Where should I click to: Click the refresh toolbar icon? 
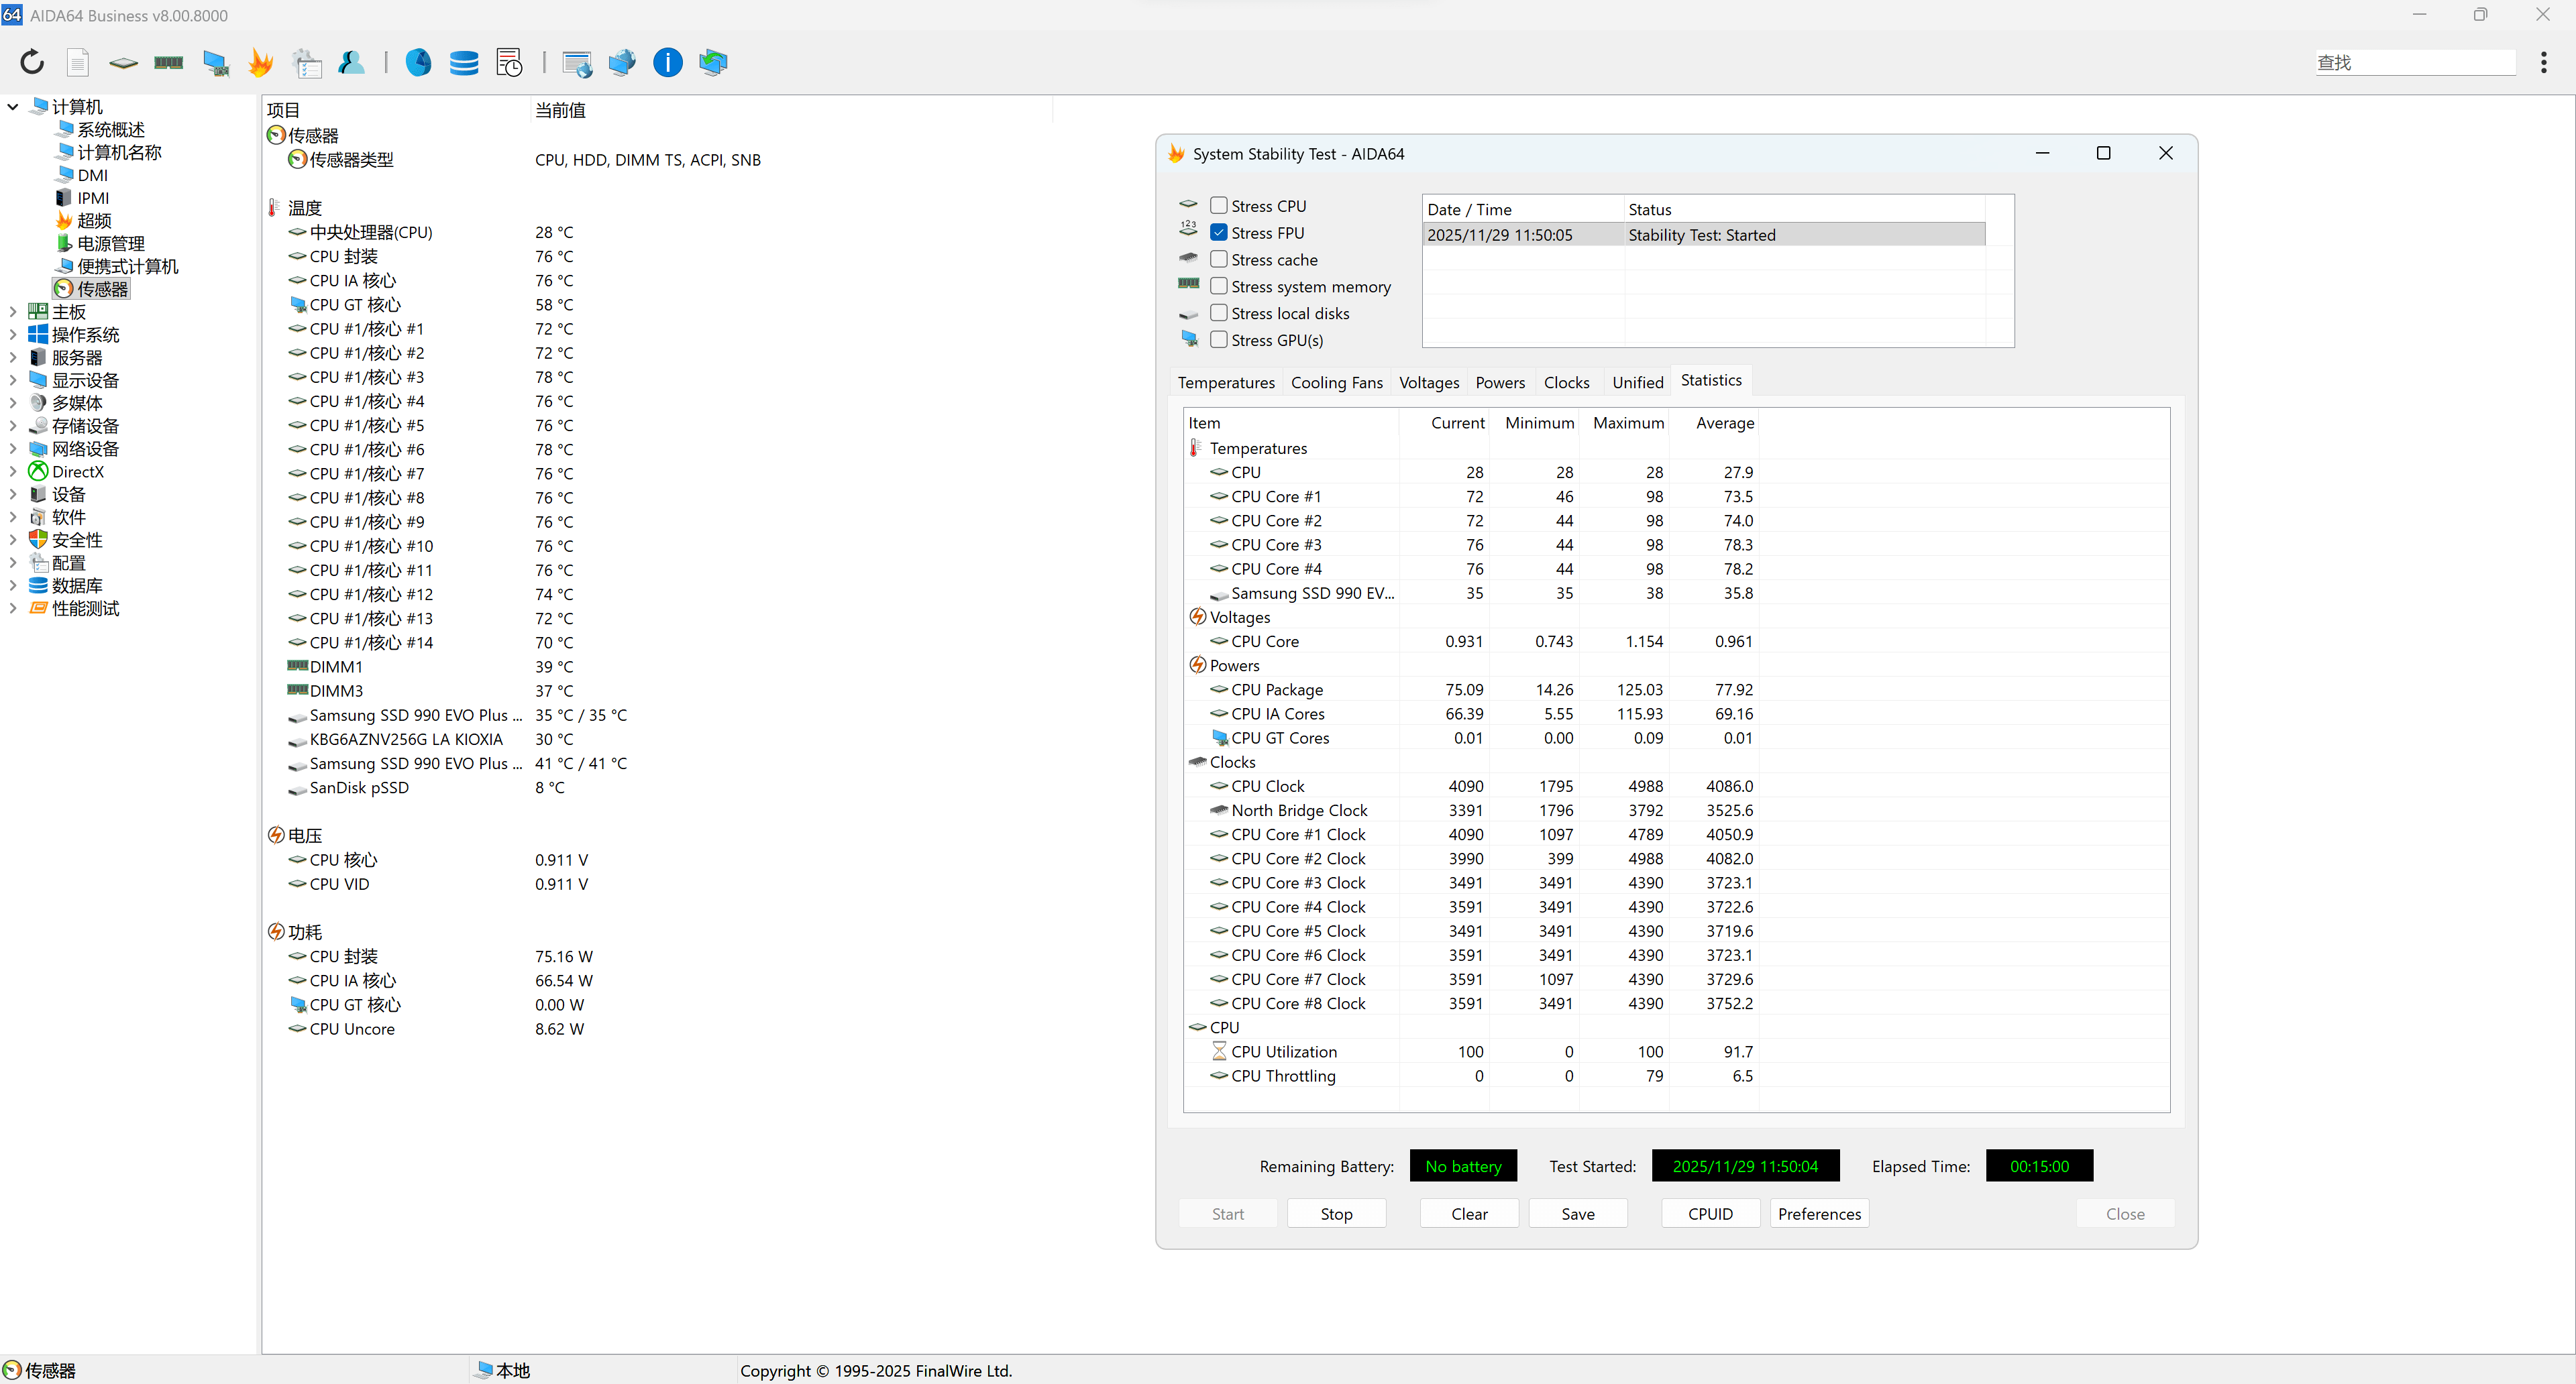coord(32,62)
